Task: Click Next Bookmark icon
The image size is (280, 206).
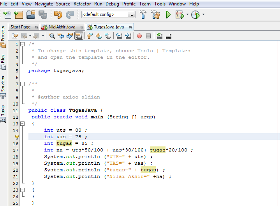Action: pos(99,36)
